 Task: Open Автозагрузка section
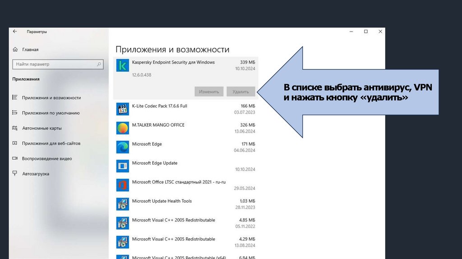click(x=36, y=174)
